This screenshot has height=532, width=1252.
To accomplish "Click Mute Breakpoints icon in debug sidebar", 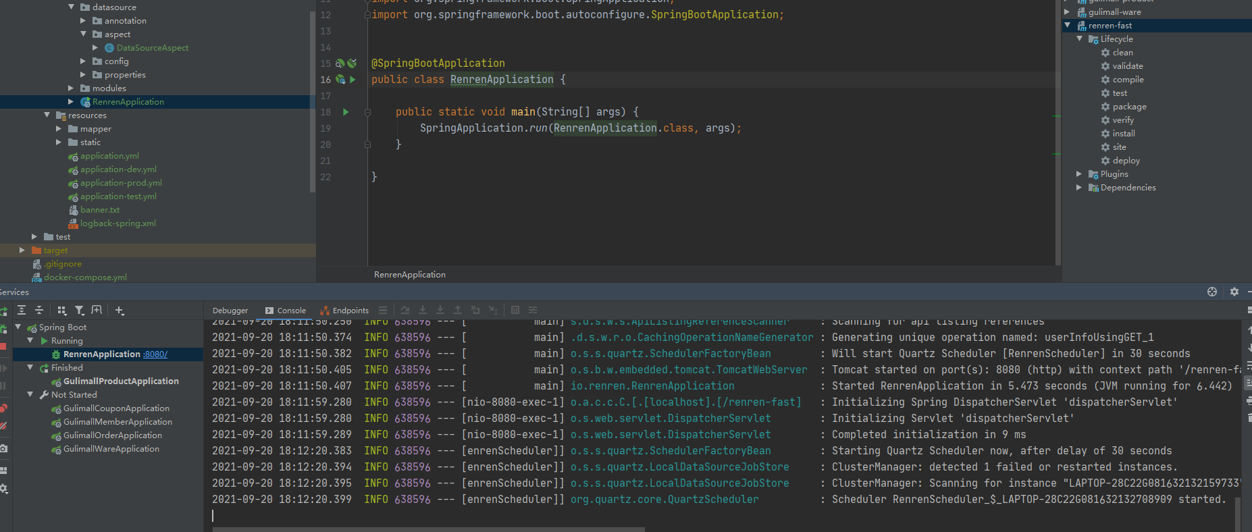I will coord(3,426).
